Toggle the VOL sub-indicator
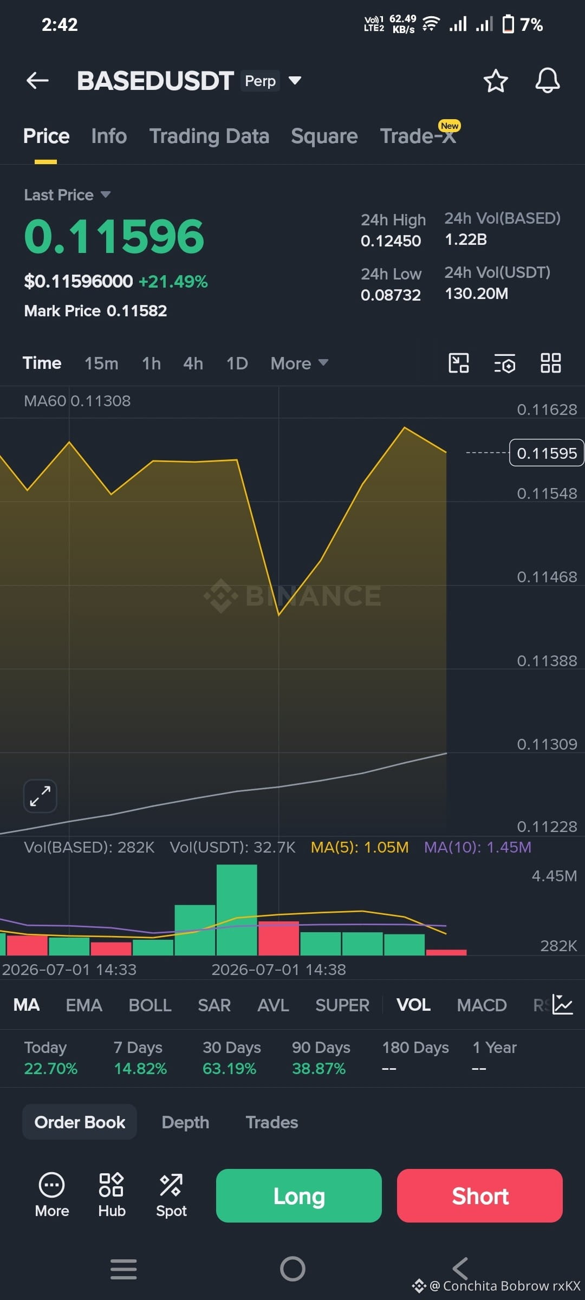Viewport: 585px width, 1300px height. (x=413, y=1005)
